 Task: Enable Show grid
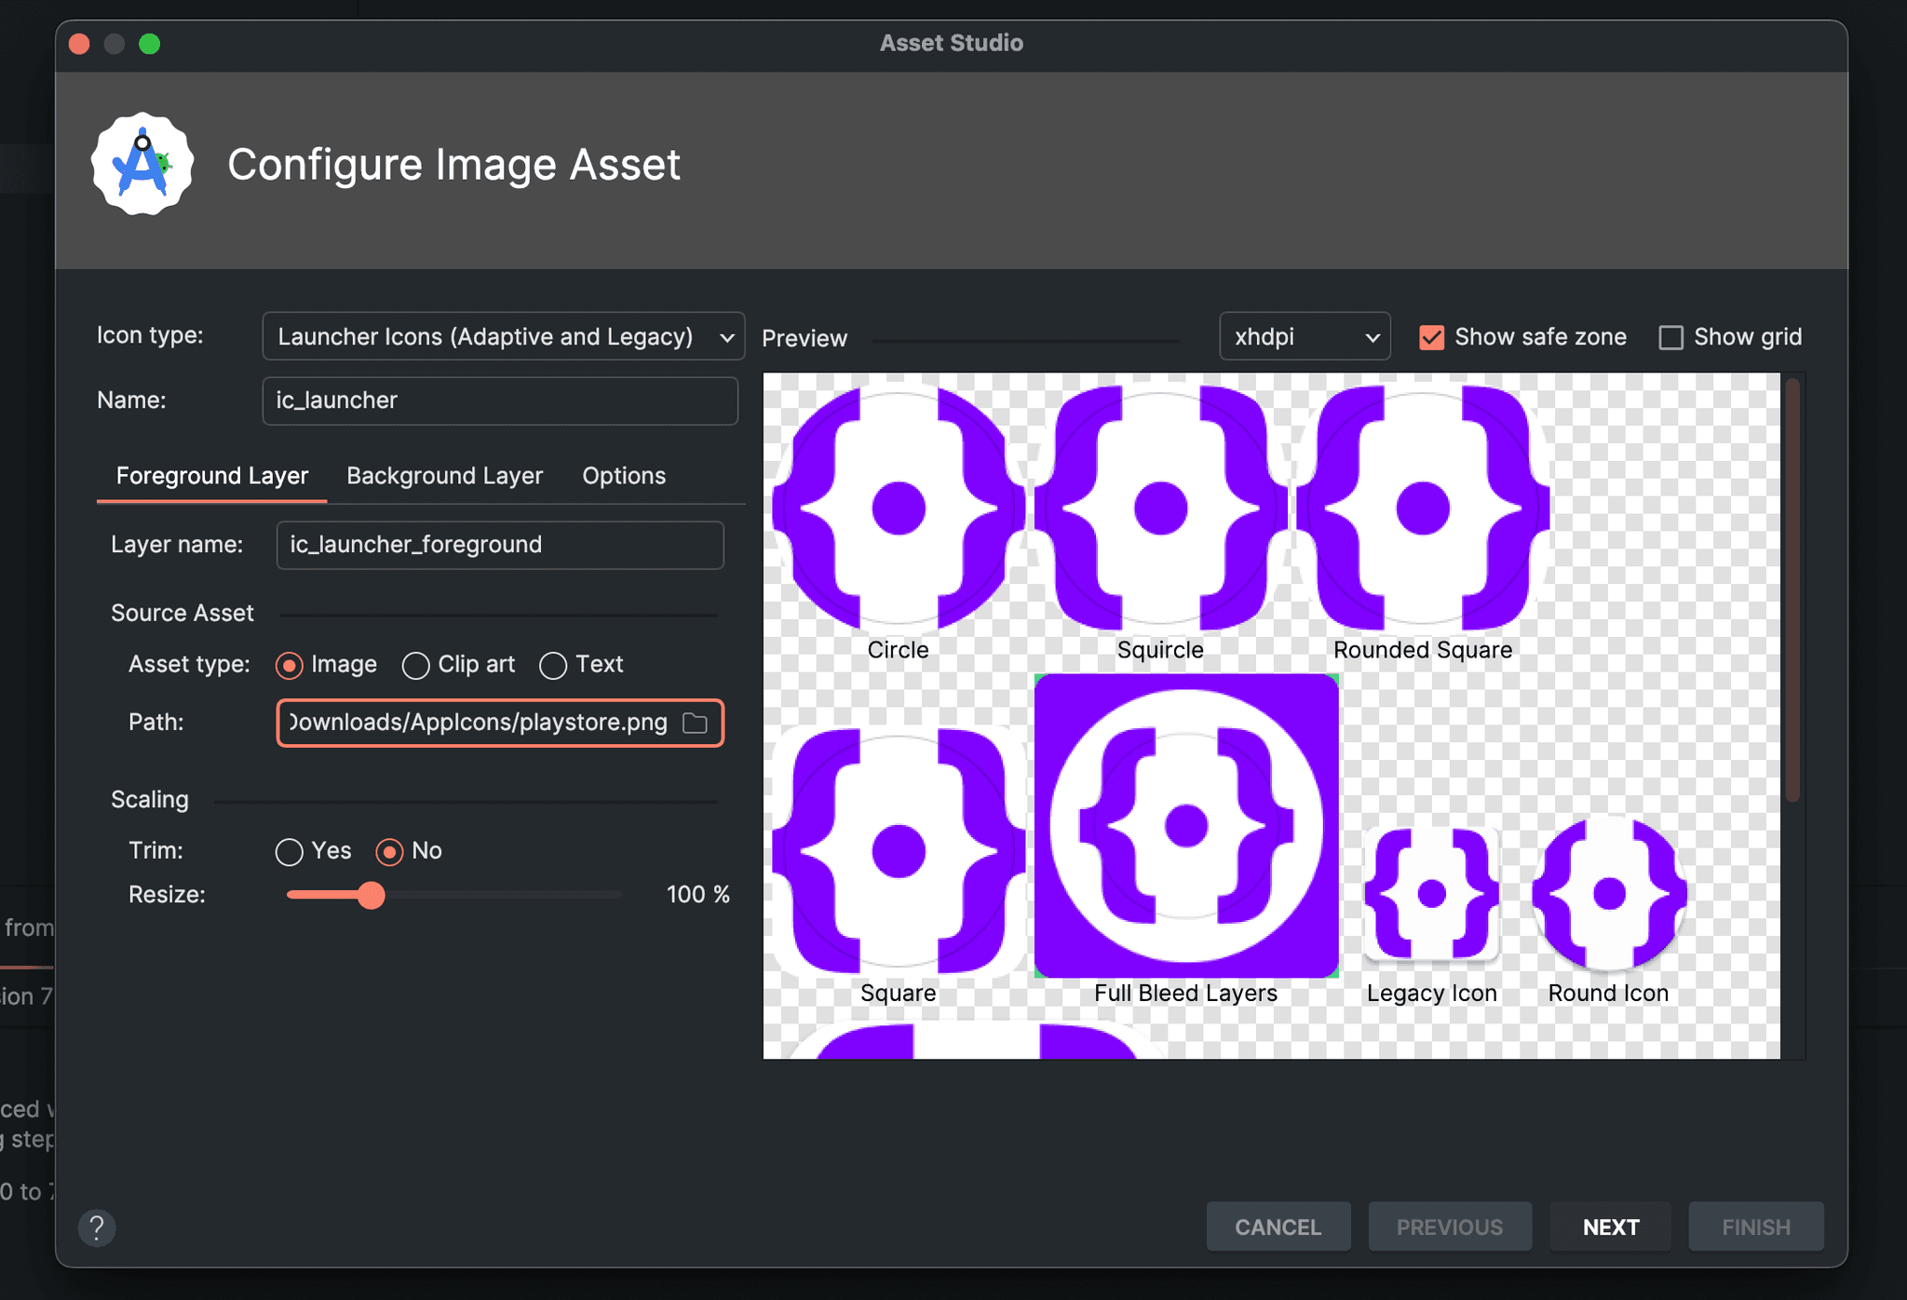point(1670,336)
